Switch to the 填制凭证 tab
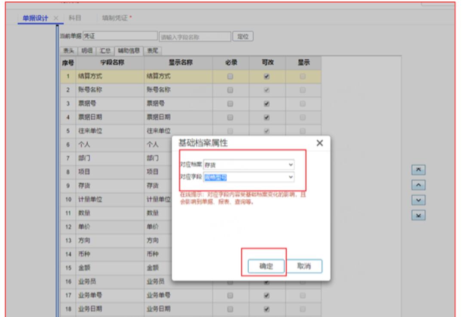Viewport: 475px width, 317px height. 114,18
